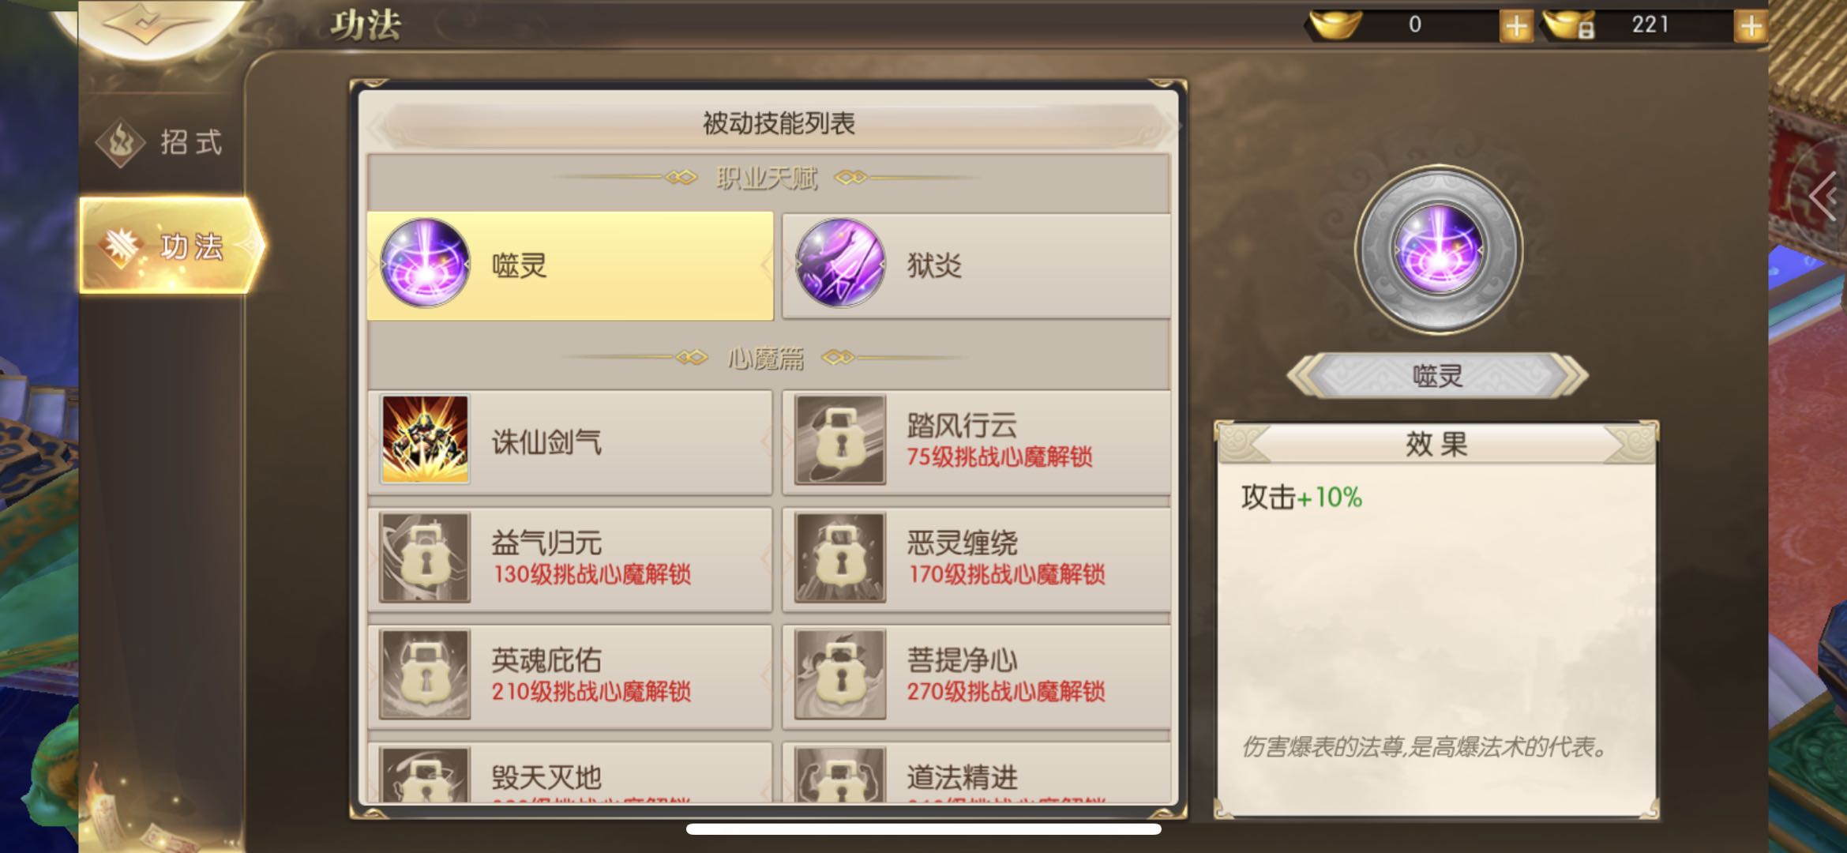Select the 噬灵 talent skill icon
Screen dimensions: 1847x853
(x=425, y=264)
